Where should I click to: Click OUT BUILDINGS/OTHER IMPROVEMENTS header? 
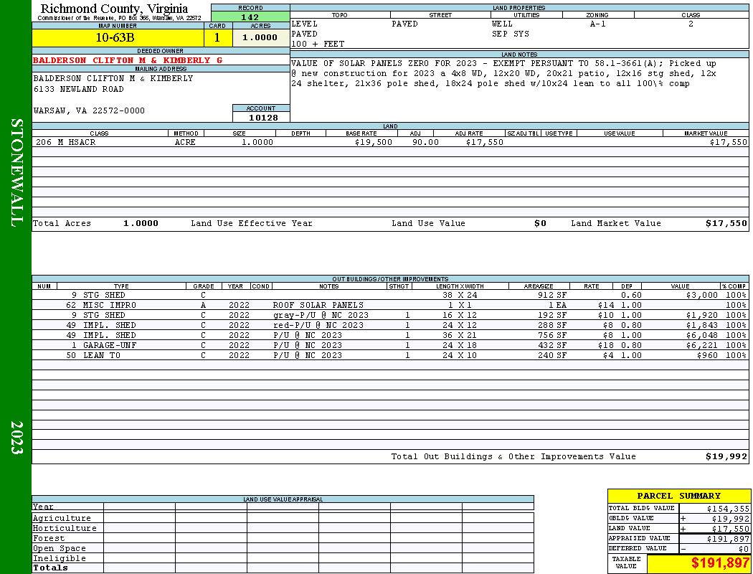click(390, 279)
